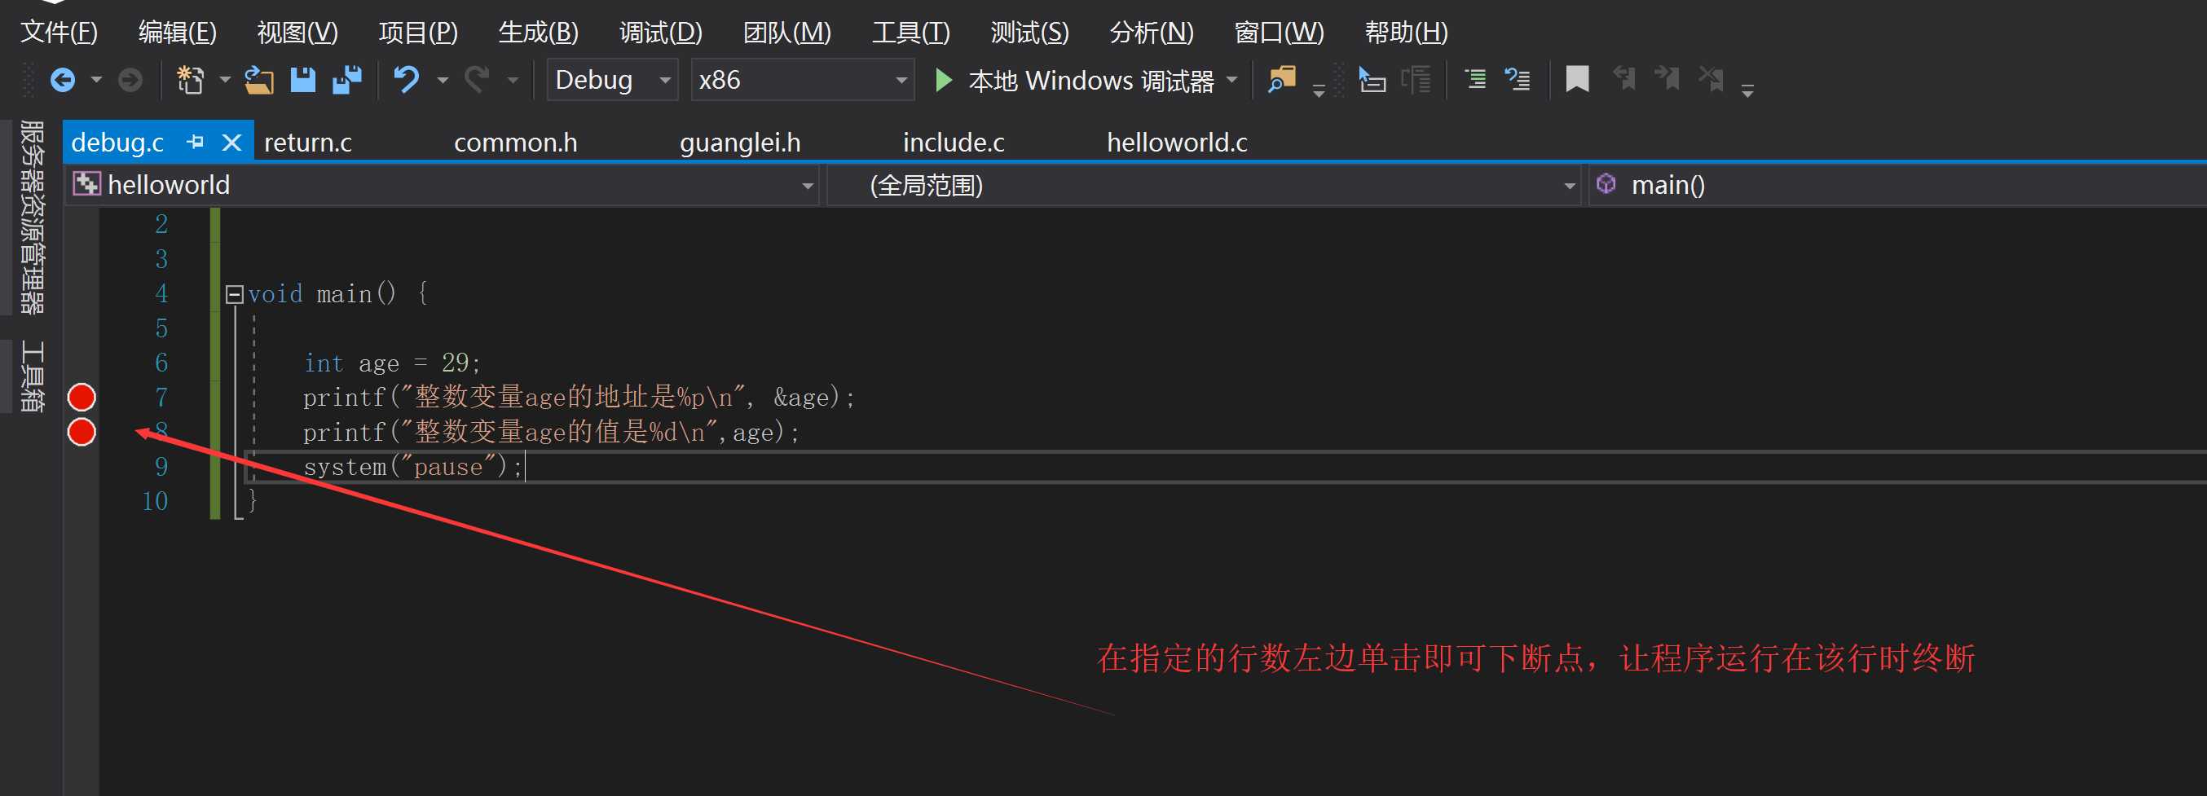Switch to the include.c tab
The image size is (2207, 796).
[x=954, y=143]
